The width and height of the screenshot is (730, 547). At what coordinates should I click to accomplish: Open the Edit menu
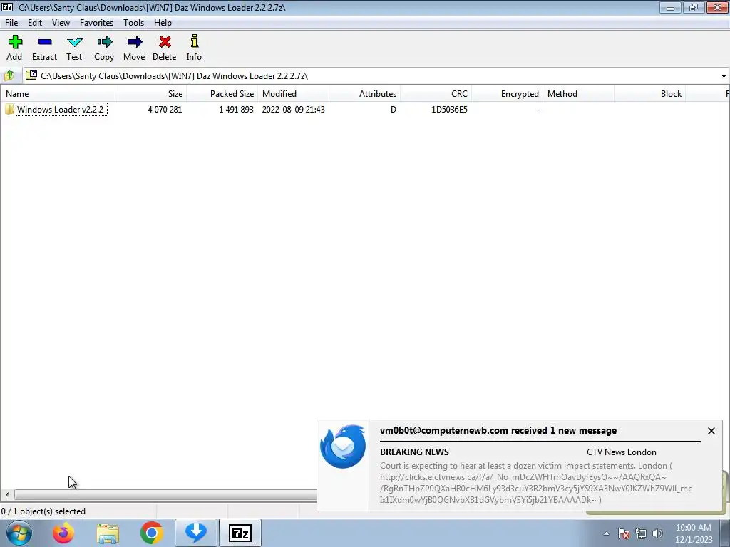35,22
